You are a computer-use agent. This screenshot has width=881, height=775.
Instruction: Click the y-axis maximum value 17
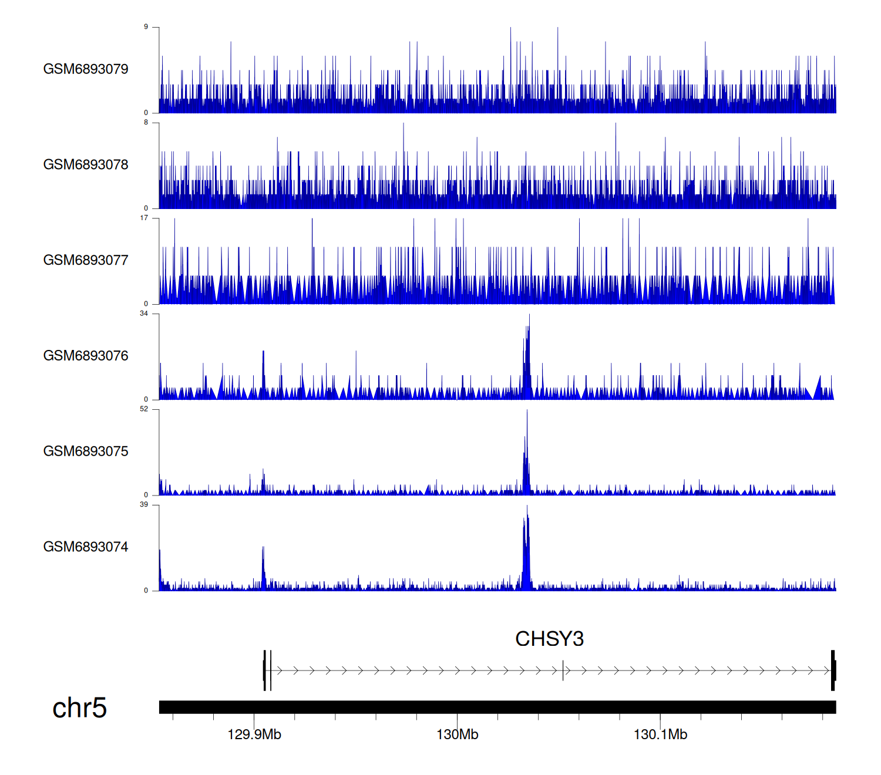144,218
